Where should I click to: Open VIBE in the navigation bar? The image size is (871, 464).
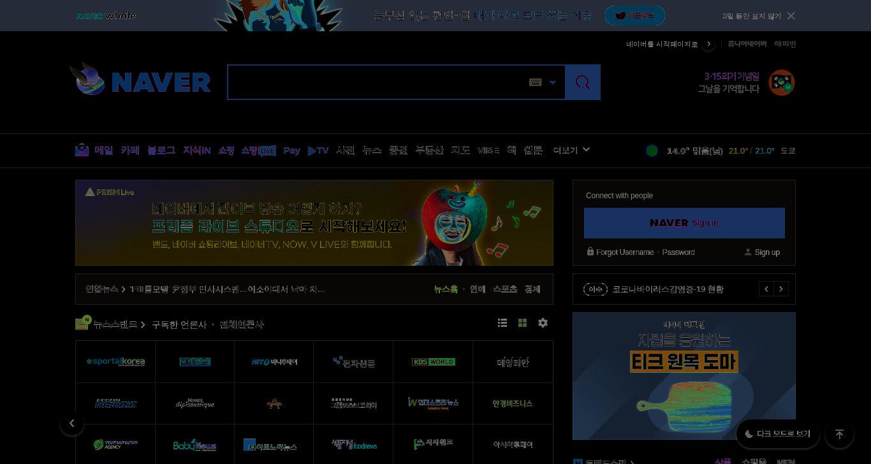[488, 150]
